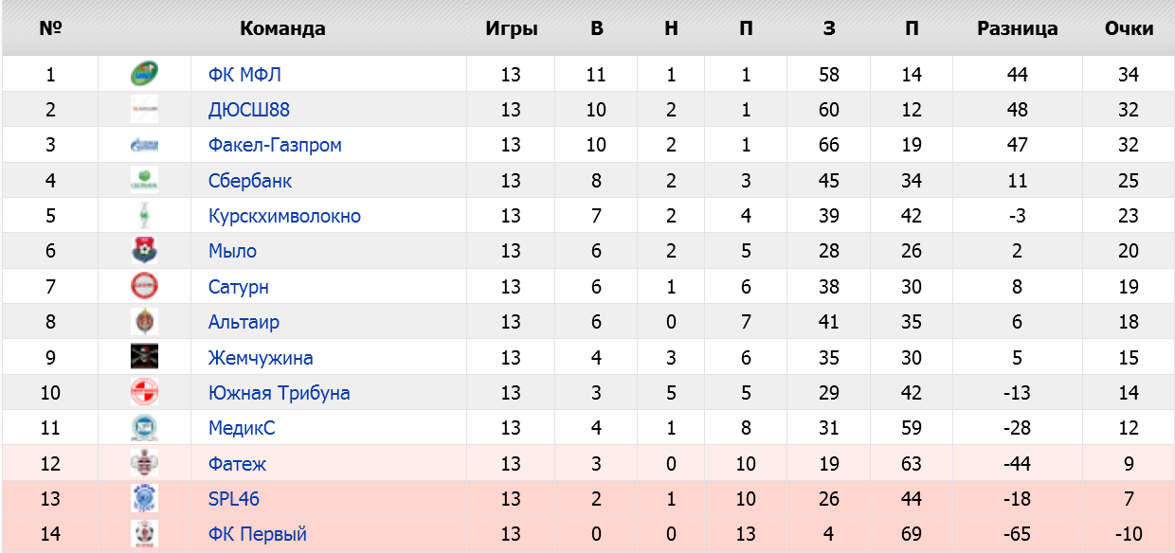Click the Игры column header

511,28
